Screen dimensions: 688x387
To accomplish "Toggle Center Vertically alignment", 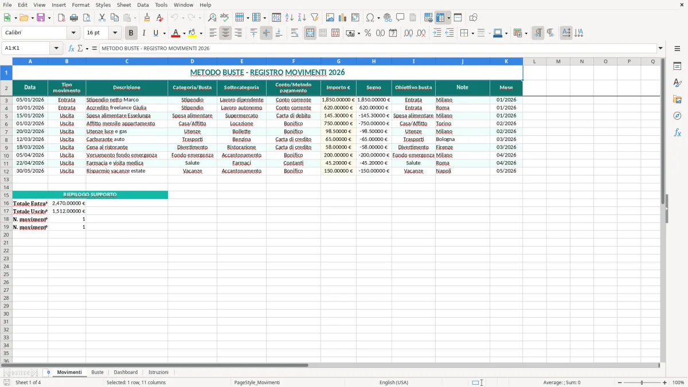I will 266,33.
